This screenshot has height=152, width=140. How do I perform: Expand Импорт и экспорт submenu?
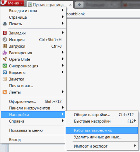click(102, 146)
